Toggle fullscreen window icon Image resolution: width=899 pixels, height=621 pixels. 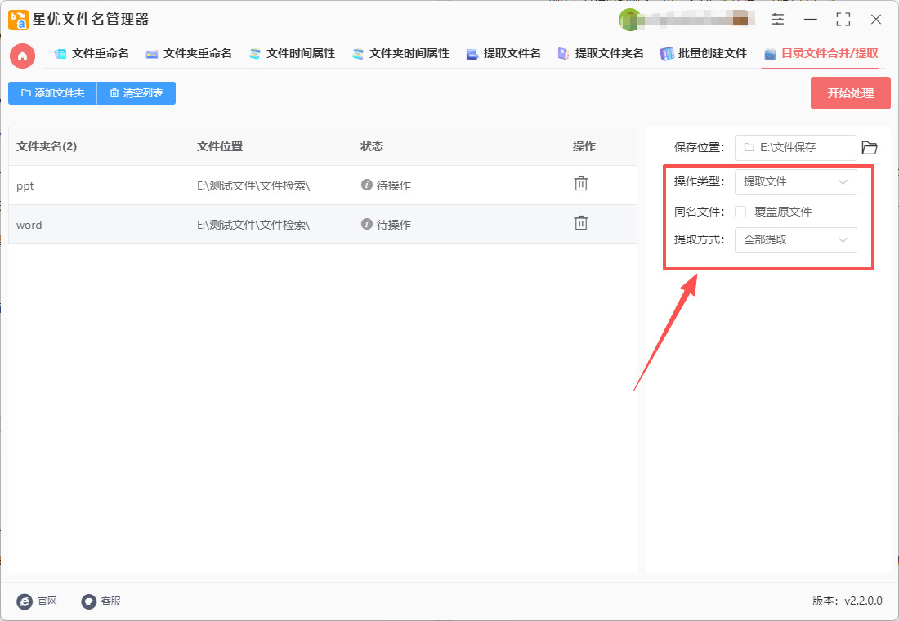pyautogui.click(x=843, y=20)
